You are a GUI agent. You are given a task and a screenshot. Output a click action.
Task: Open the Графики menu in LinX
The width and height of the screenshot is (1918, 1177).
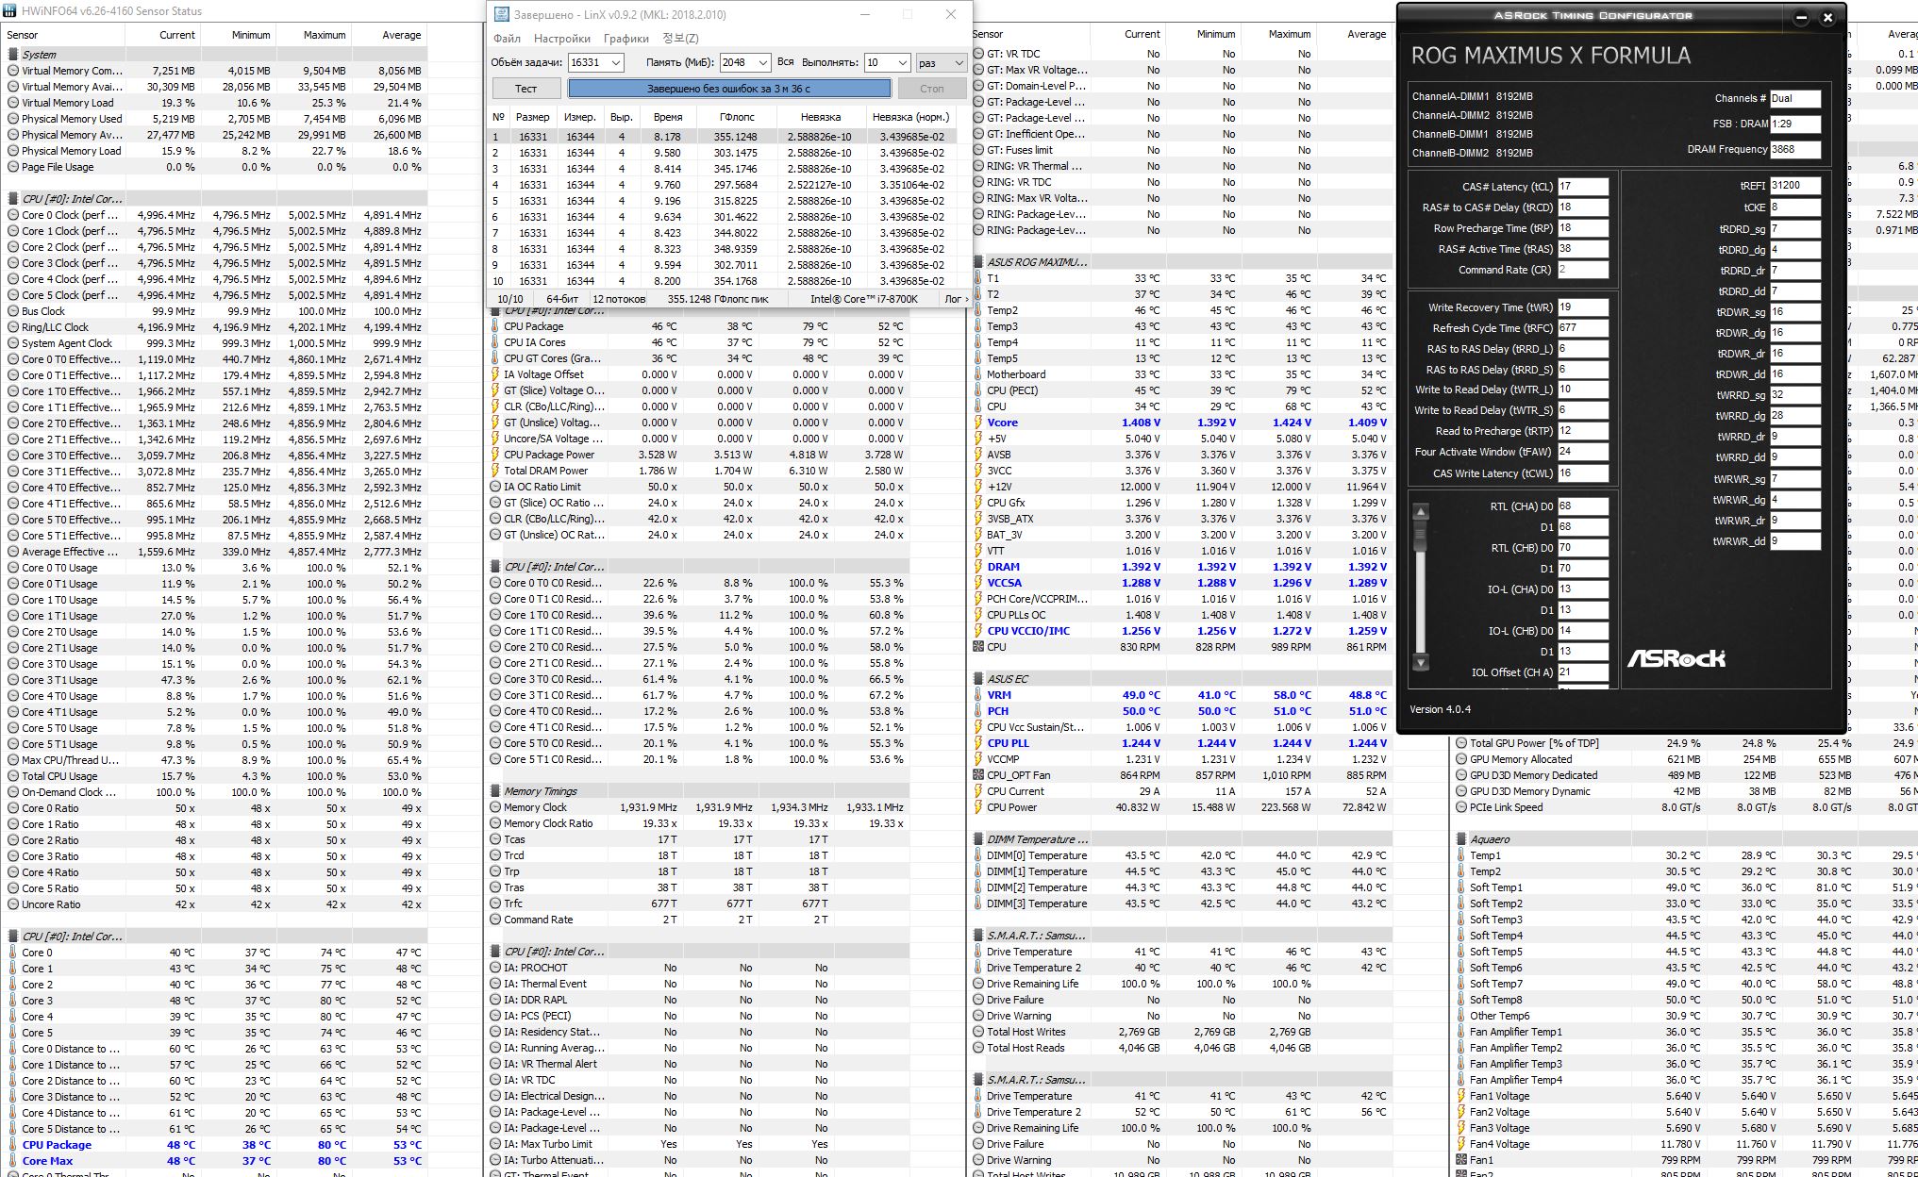coord(625,39)
